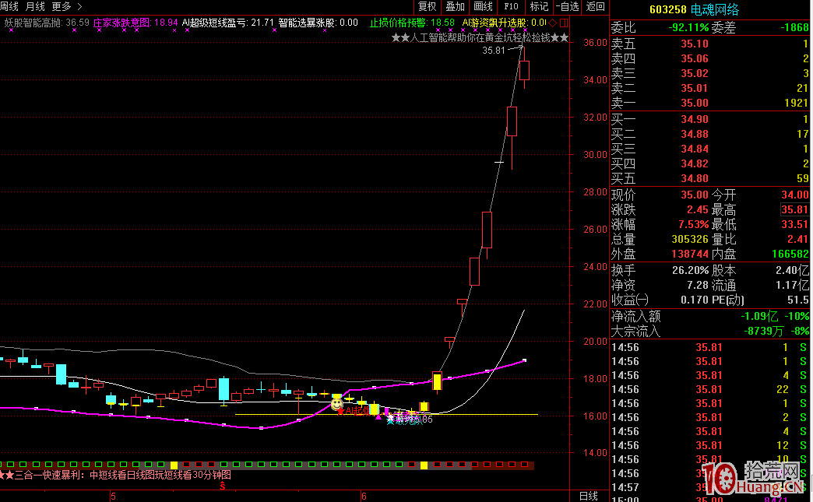Open the 日线 period selector at bottom right
813x502 pixels.
pos(589,496)
